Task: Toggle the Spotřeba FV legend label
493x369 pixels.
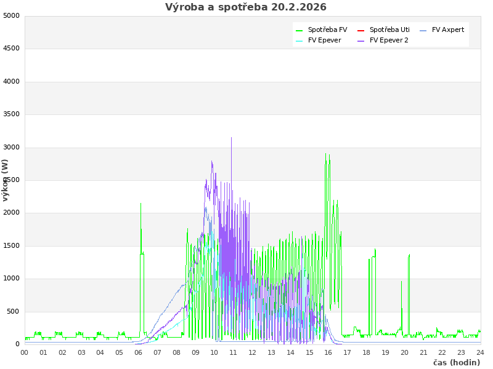Action: pos(327,30)
